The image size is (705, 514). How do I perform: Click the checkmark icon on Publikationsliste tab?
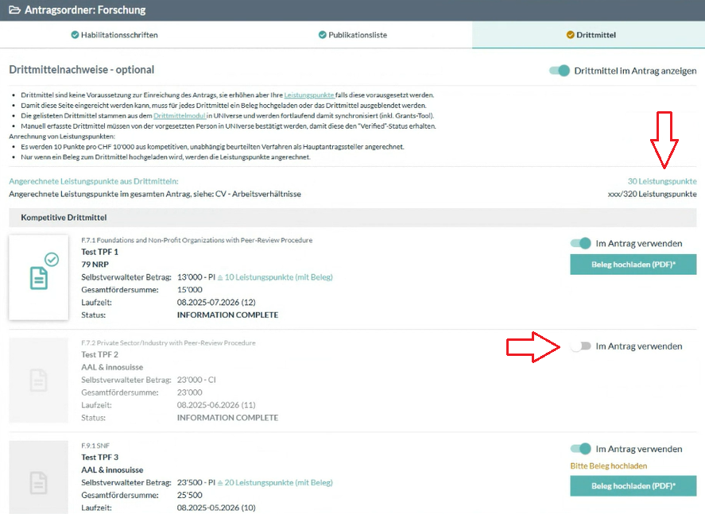pyautogui.click(x=323, y=35)
